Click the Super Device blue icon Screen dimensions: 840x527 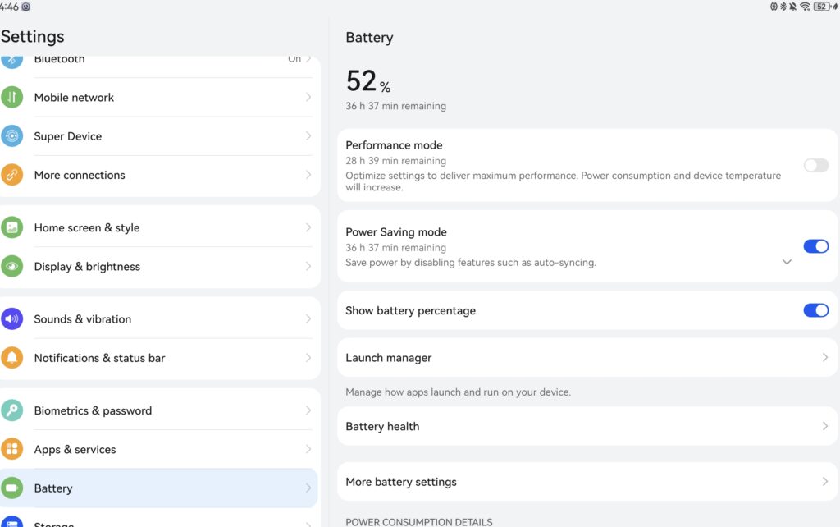coord(11,136)
